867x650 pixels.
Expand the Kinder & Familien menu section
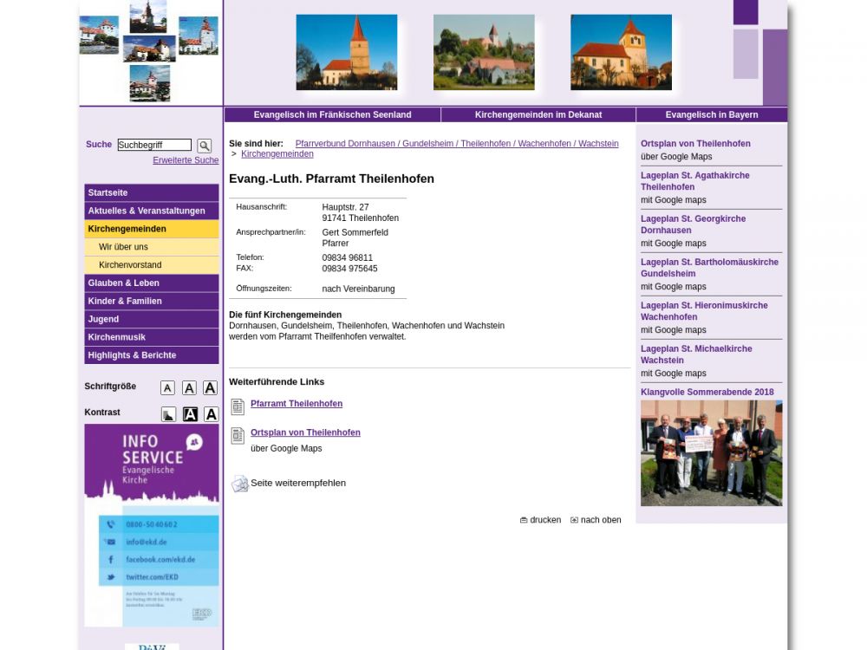coord(152,302)
